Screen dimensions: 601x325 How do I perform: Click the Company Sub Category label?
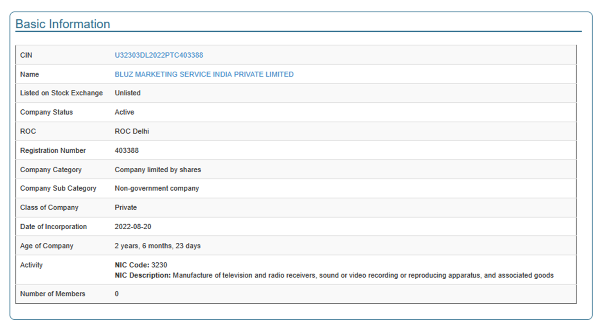tap(58, 188)
